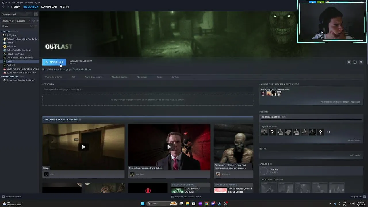Image resolution: width=368 pixels, height=207 pixels.
Task: Go back with the left arrow
Action: coord(3,7)
